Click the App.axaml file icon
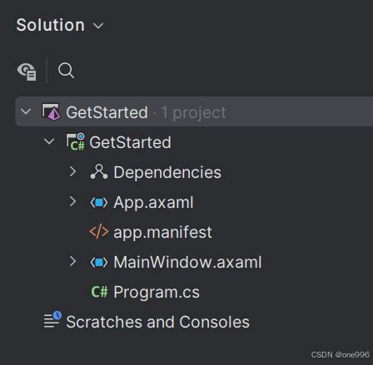 99,202
